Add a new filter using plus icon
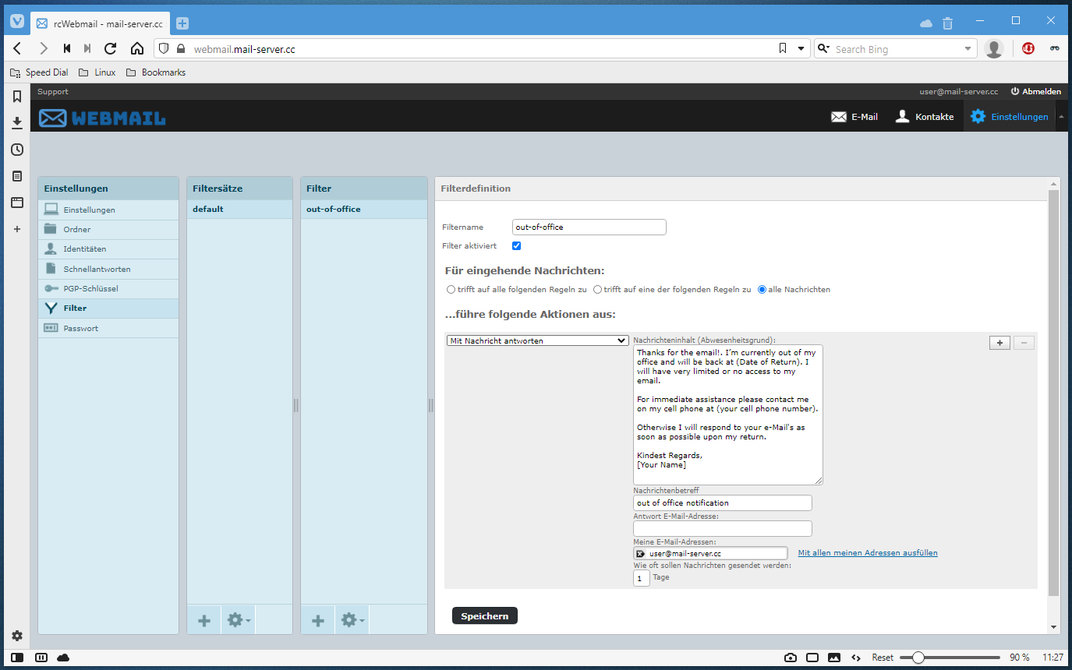Viewport: 1072px width, 670px height. click(x=318, y=620)
